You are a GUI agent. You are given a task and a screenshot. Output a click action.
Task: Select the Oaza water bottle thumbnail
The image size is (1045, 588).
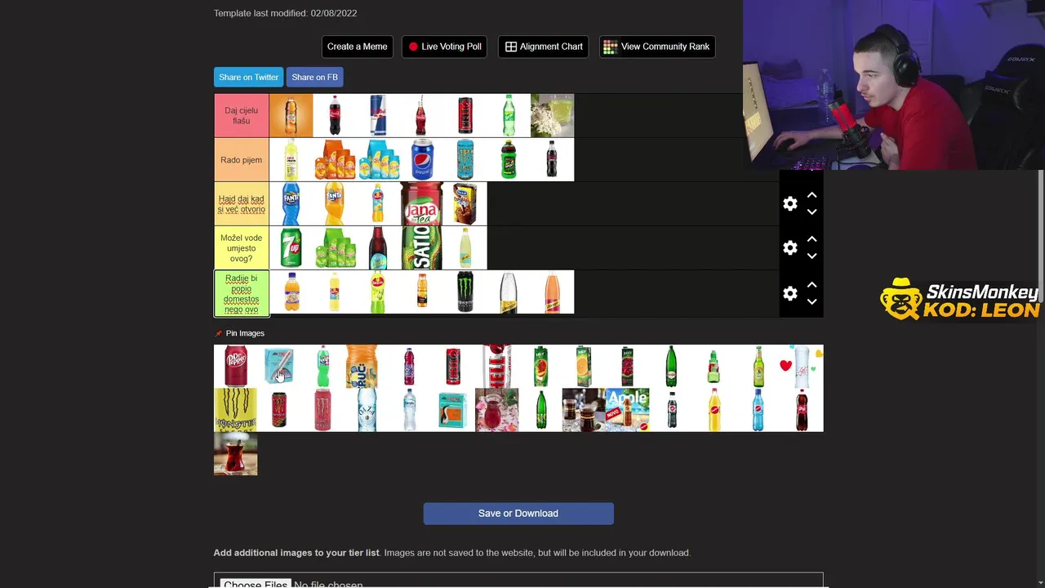point(409,410)
